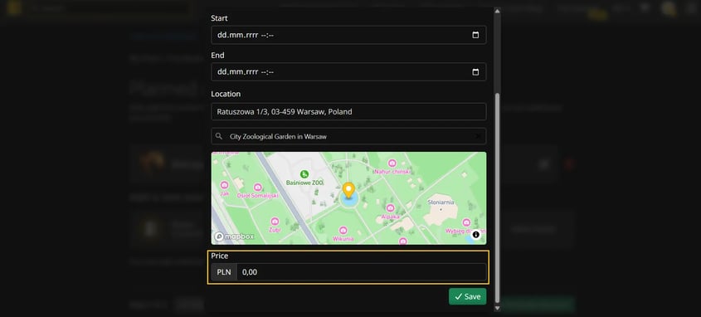The width and height of the screenshot is (701, 317).
Task: Click the PLN currency label
Action: click(x=224, y=272)
